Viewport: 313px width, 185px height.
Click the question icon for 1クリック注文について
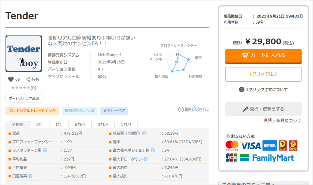coord(242,90)
